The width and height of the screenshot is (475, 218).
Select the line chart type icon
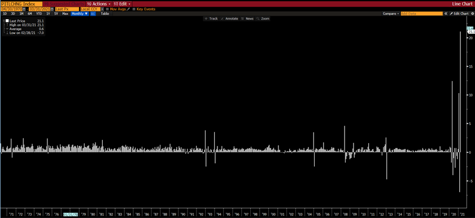click(93, 14)
